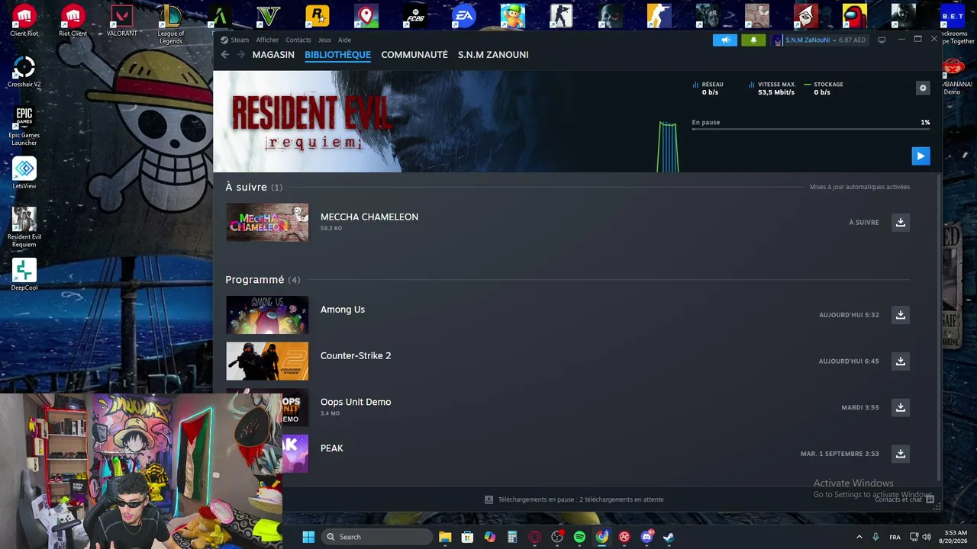Open Discord from the taskbar
Viewport: 977px width, 549px height.
coord(646,537)
